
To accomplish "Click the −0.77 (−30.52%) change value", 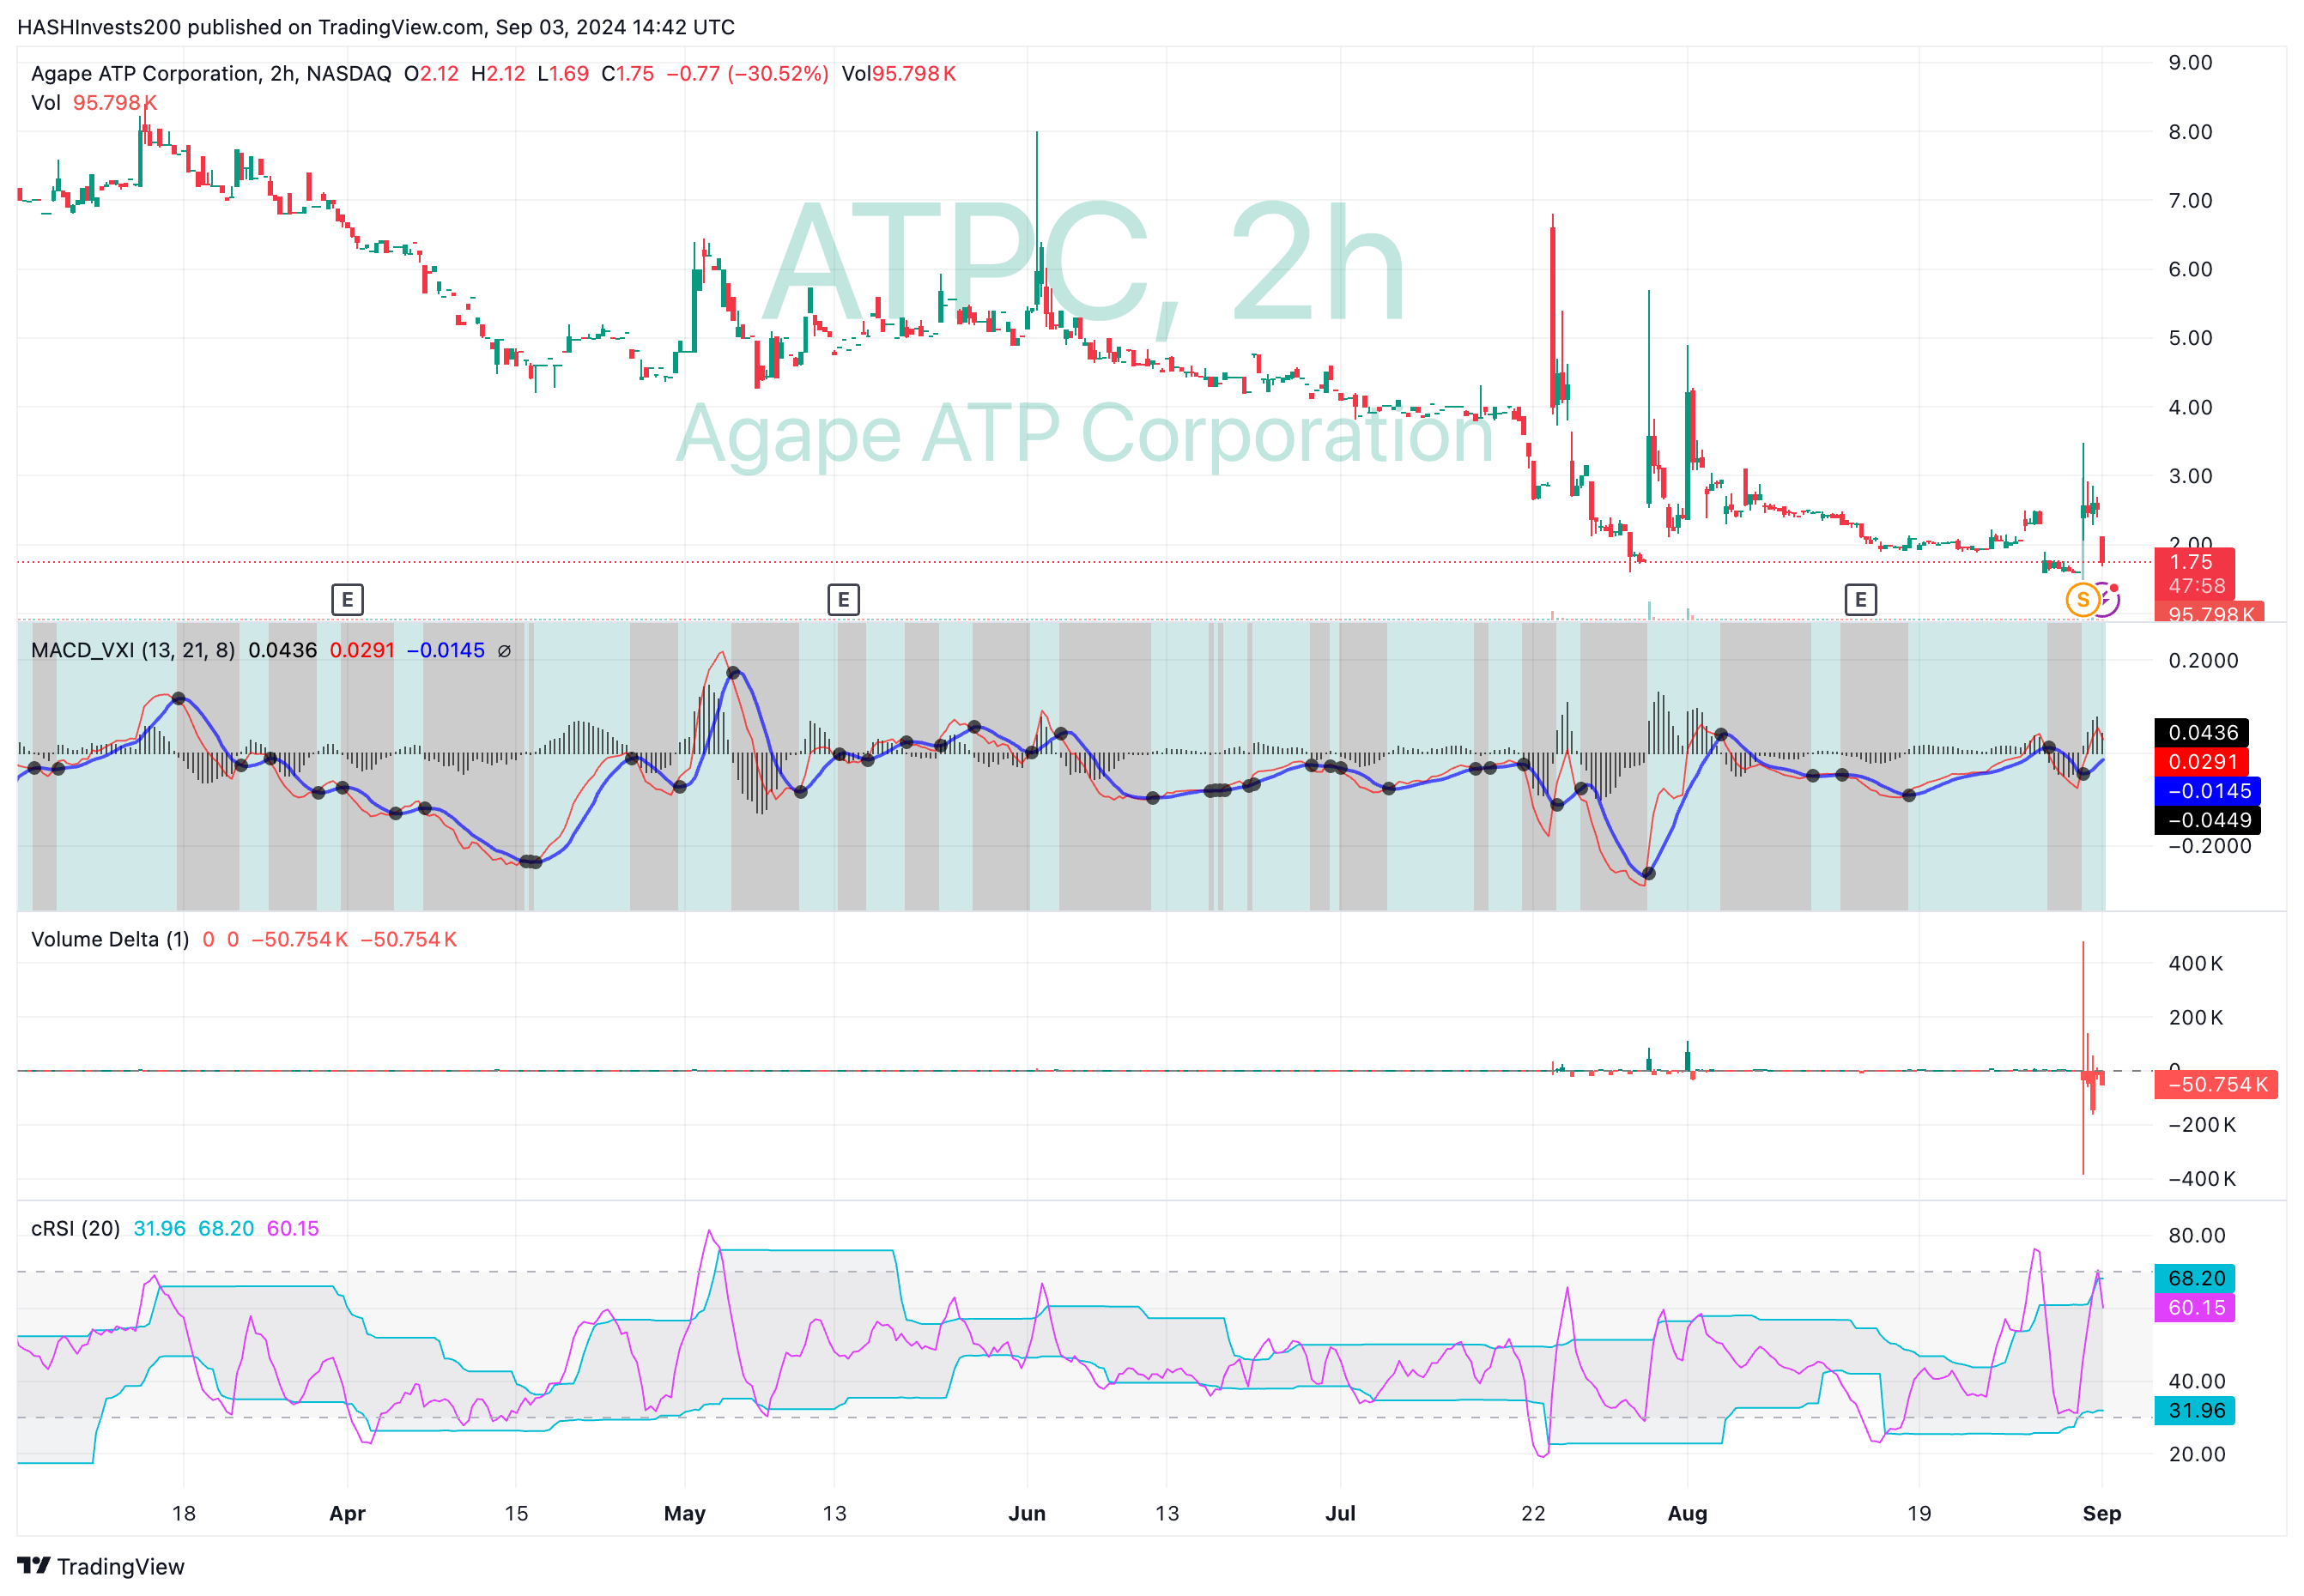I will click(x=748, y=74).
